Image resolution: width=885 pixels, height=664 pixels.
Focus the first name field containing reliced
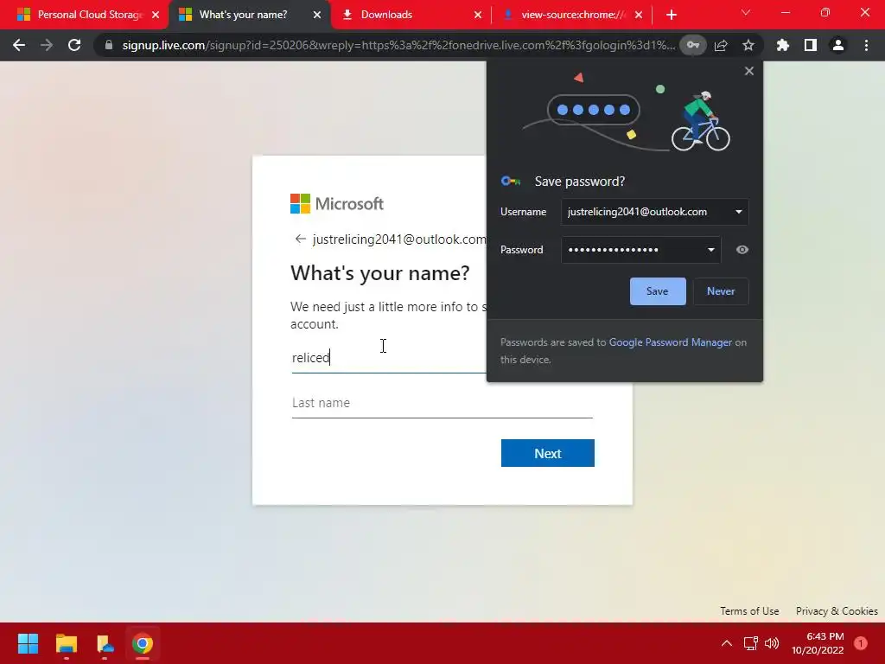click(388, 358)
